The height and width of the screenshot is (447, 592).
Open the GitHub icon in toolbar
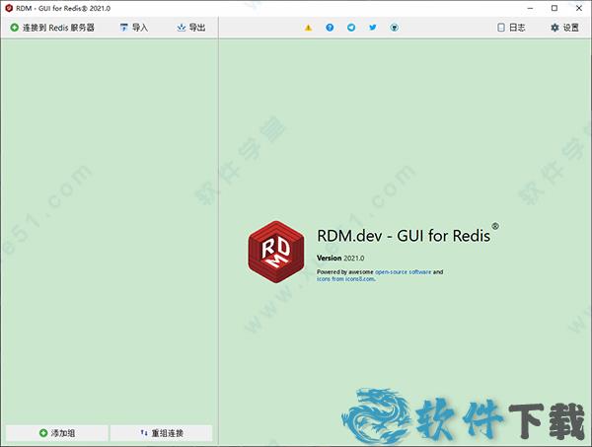[395, 28]
